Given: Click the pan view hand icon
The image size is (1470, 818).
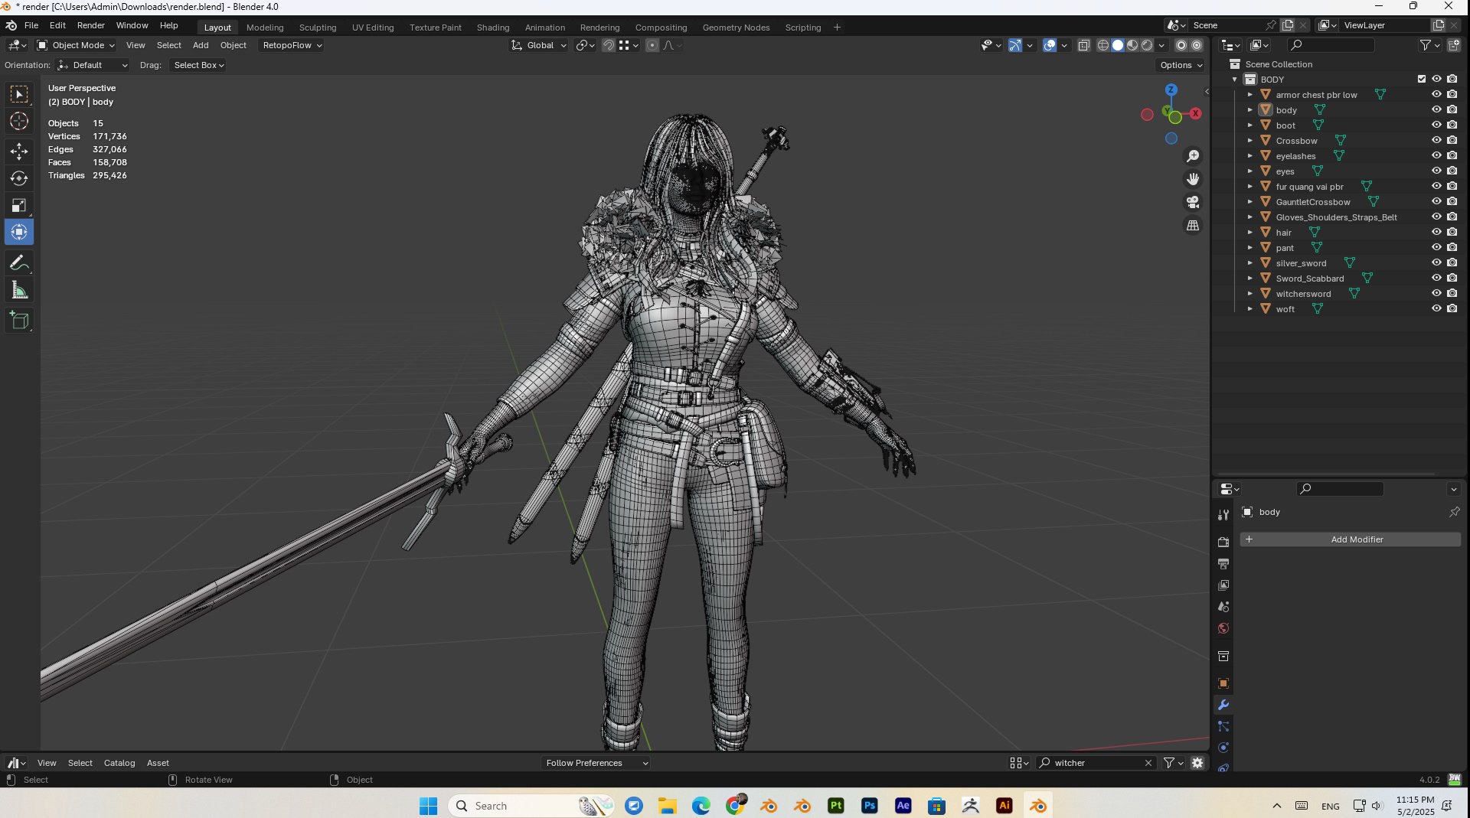Looking at the screenshot, I should point(1193,179).
